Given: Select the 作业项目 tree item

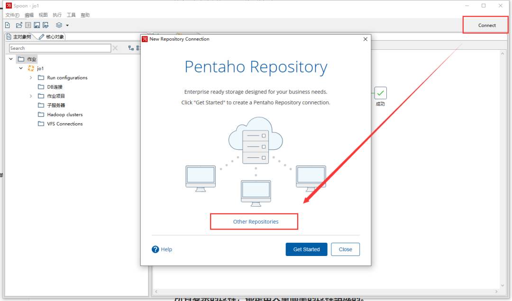Looking at the screenshot, I should tap(56, 96).
